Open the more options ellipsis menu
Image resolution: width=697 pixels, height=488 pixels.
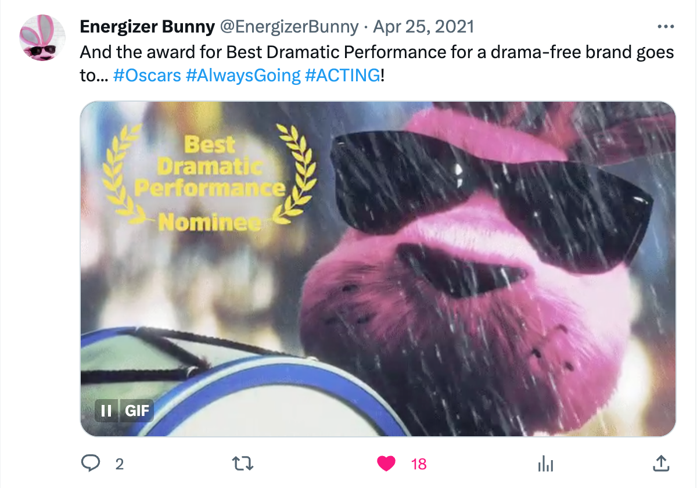664,27
